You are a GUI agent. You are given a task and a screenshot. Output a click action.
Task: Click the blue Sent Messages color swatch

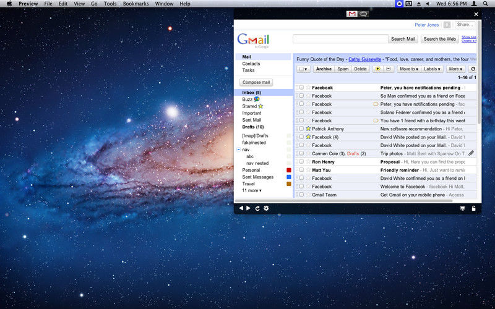pos(288,177)
